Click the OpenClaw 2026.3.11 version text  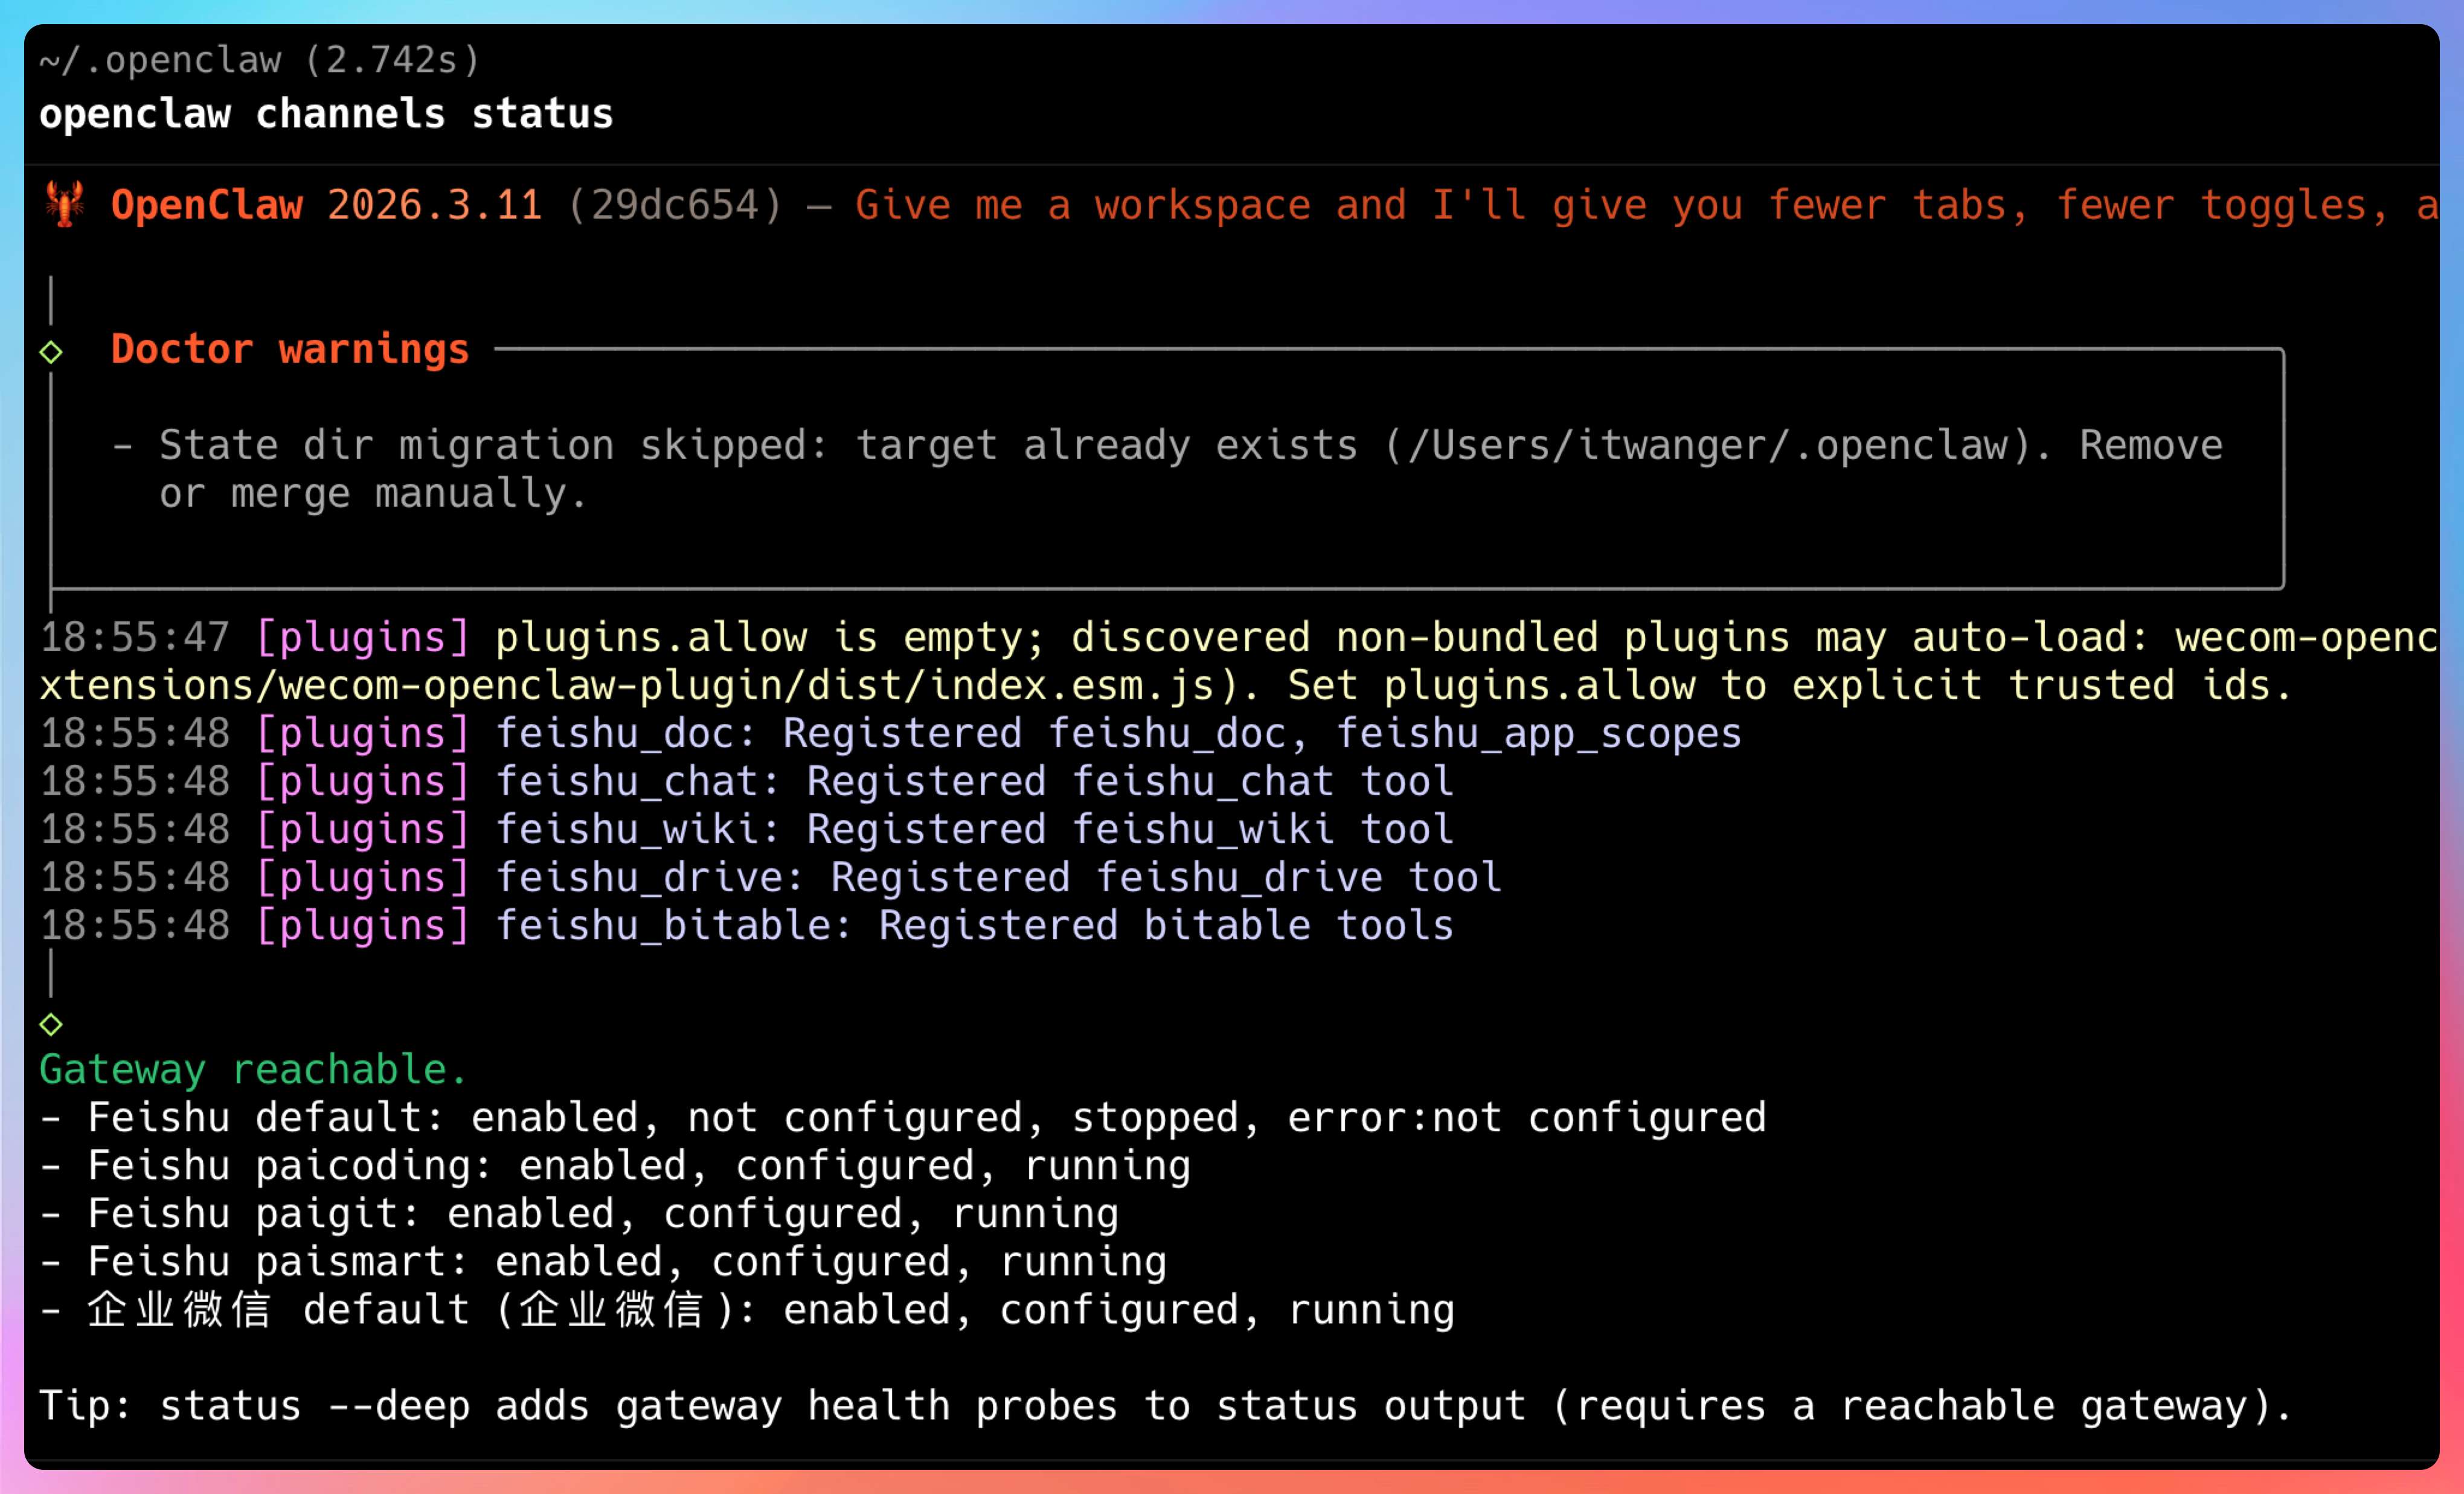coord(326,205)
